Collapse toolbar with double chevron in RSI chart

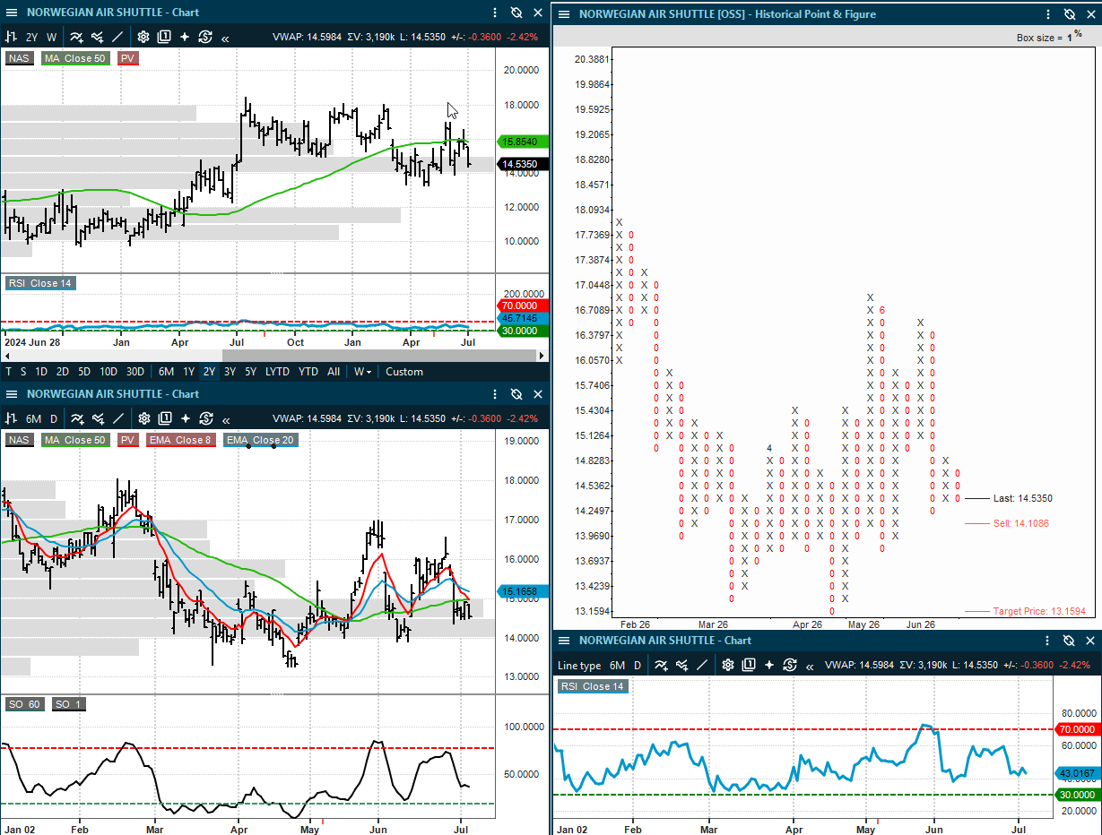810,666
